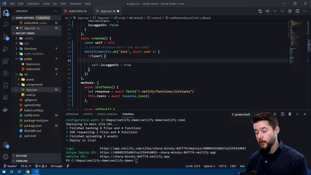Open the Website URL link in terminal
Screen dimensions: 311x175
(x=135, y=157)
